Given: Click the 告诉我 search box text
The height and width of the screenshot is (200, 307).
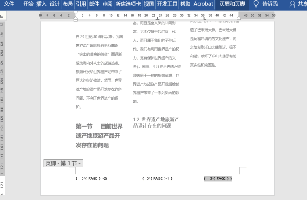Looking at the screenshot, I should 270,4.
